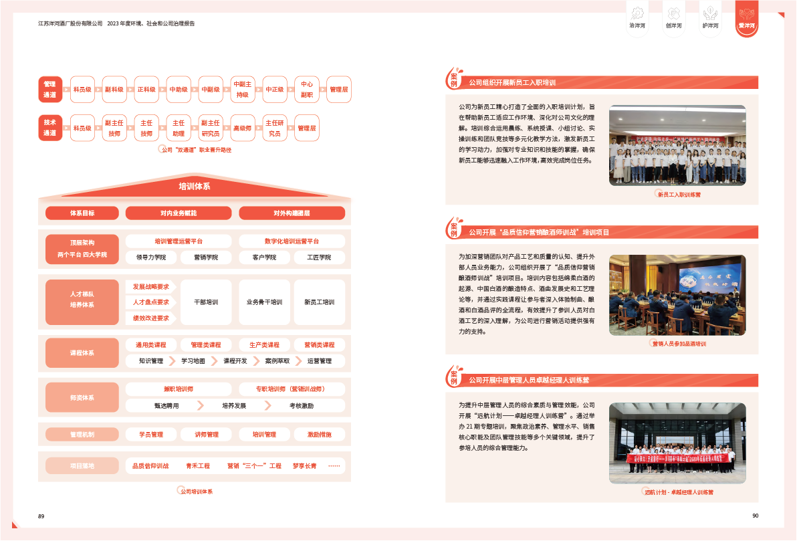Click the 数字化培训运营平台 text
Image resolution: width=797 pixels, height=541 pixels.
pyautogui.click(x=292, y=241)
